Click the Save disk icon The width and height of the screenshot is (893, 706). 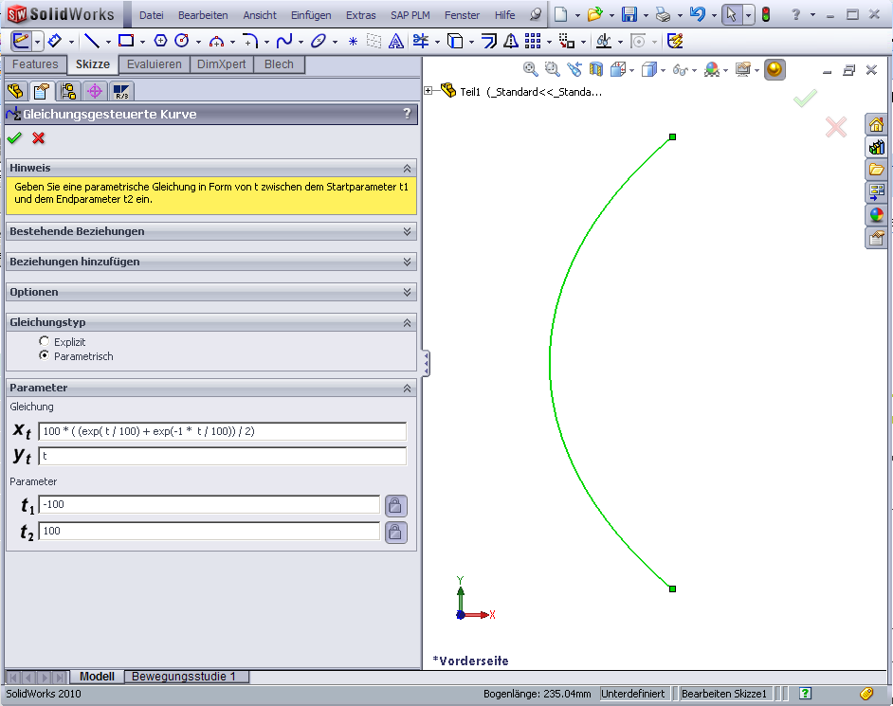(628, 15)
